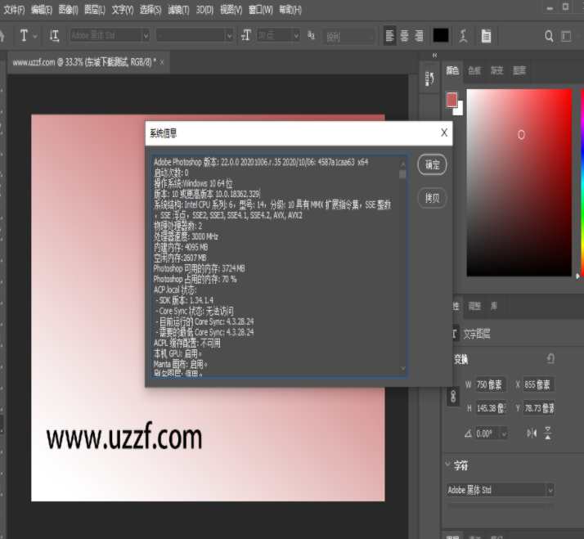Switch to the 图案 panel tab
584x539 pixels.
tap(519, 70)
